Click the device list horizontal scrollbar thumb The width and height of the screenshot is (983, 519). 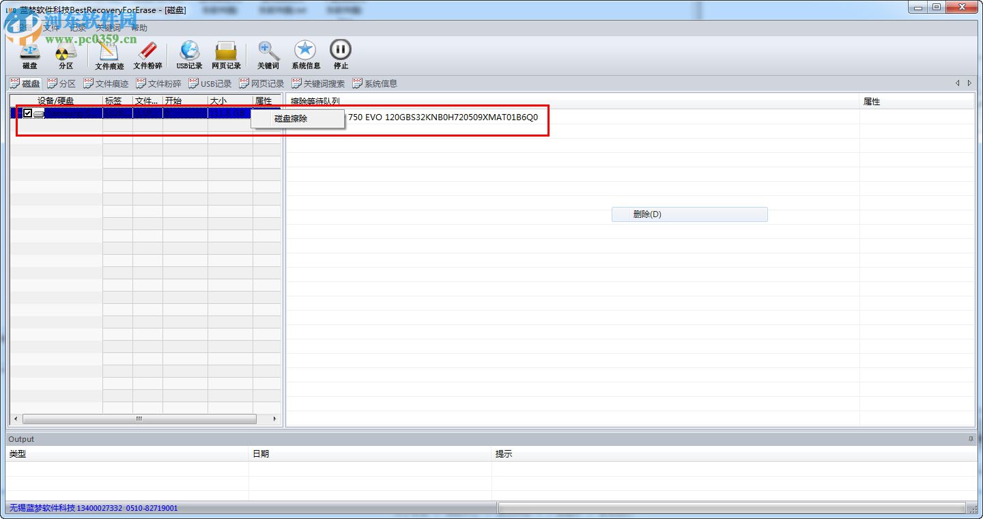tap(139, 419)
